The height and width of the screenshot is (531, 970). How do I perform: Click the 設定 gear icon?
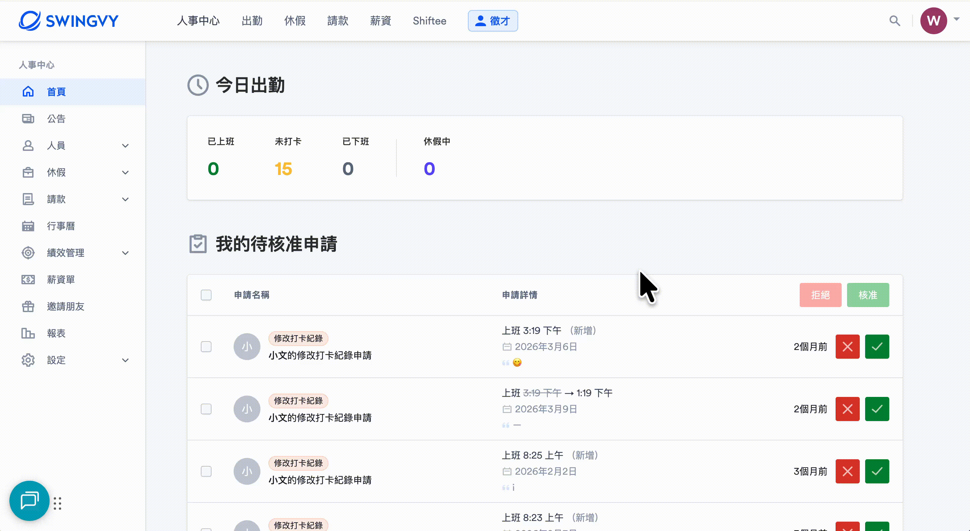tap(28, 360)
